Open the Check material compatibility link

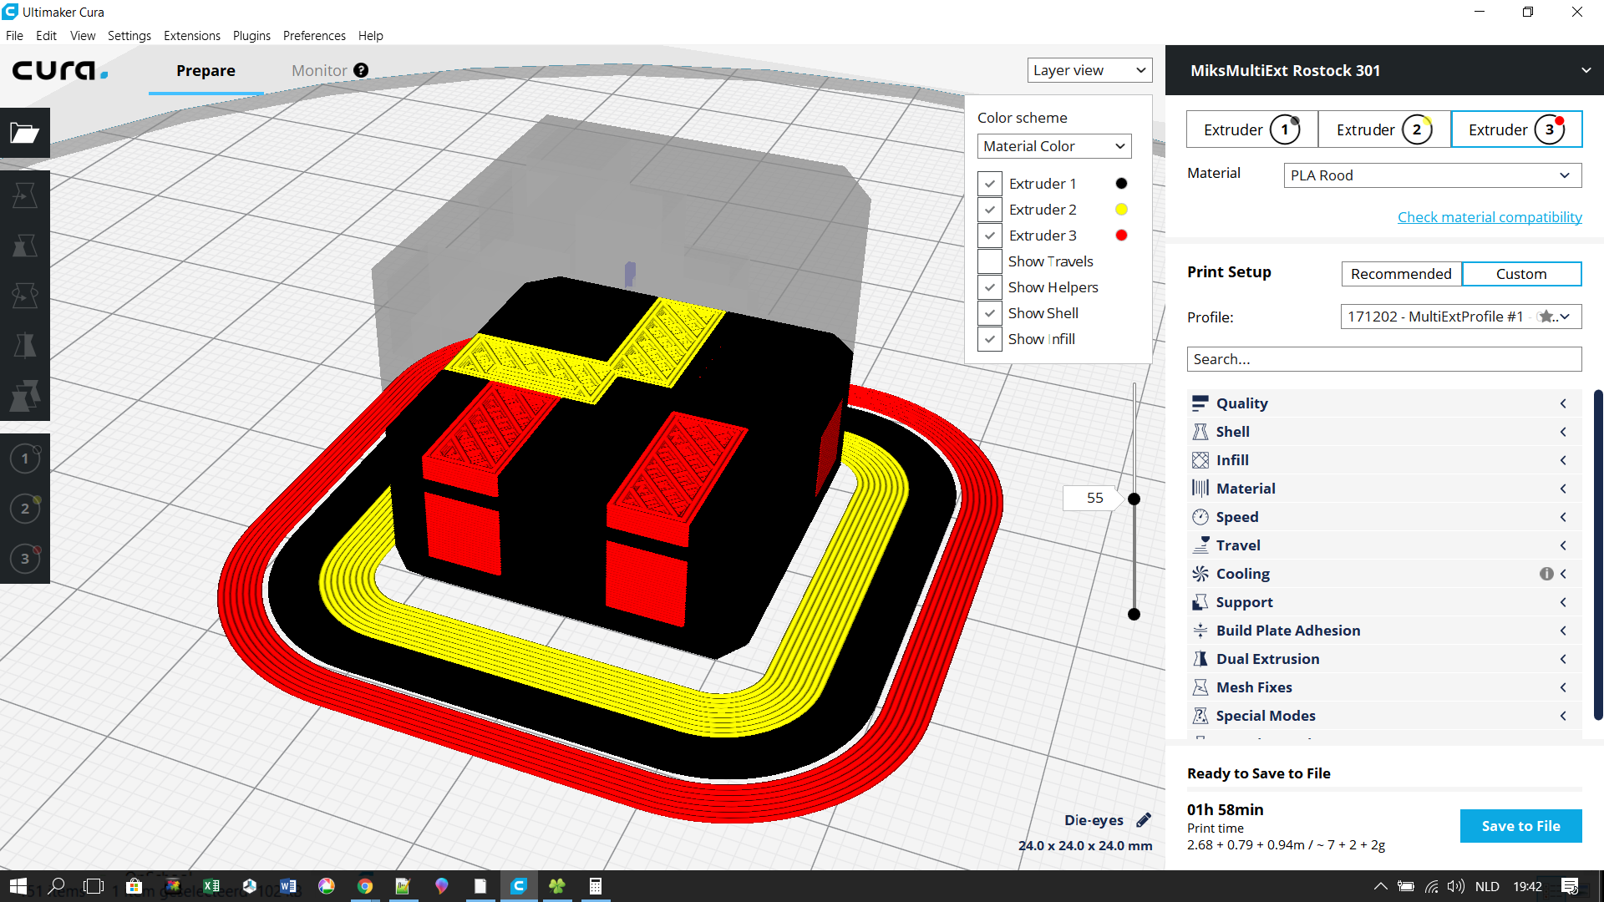[1490, 217]
